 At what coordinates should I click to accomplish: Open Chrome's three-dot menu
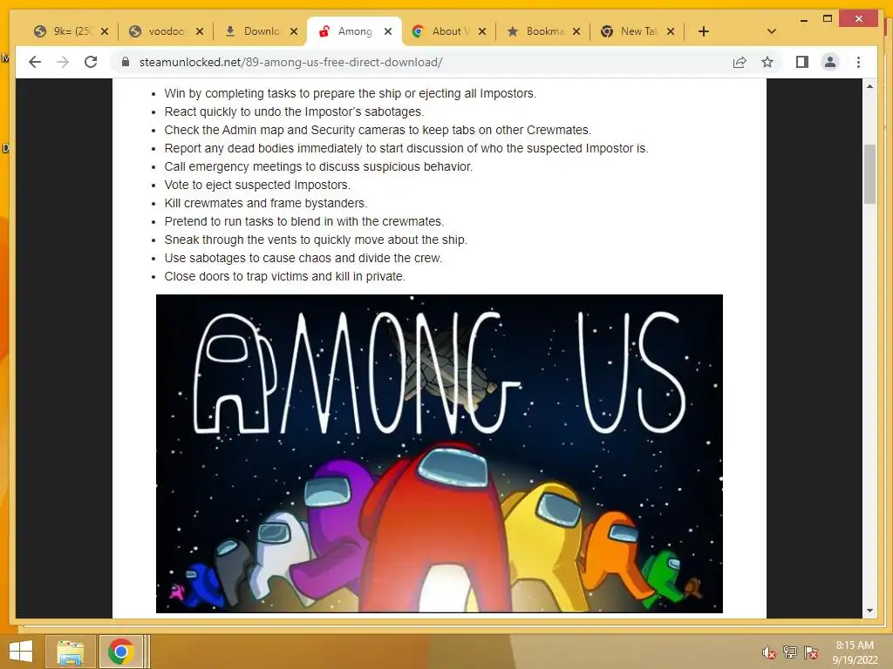point(858,62)
